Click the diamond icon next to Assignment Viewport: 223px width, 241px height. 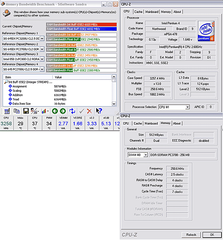(10, 86)
